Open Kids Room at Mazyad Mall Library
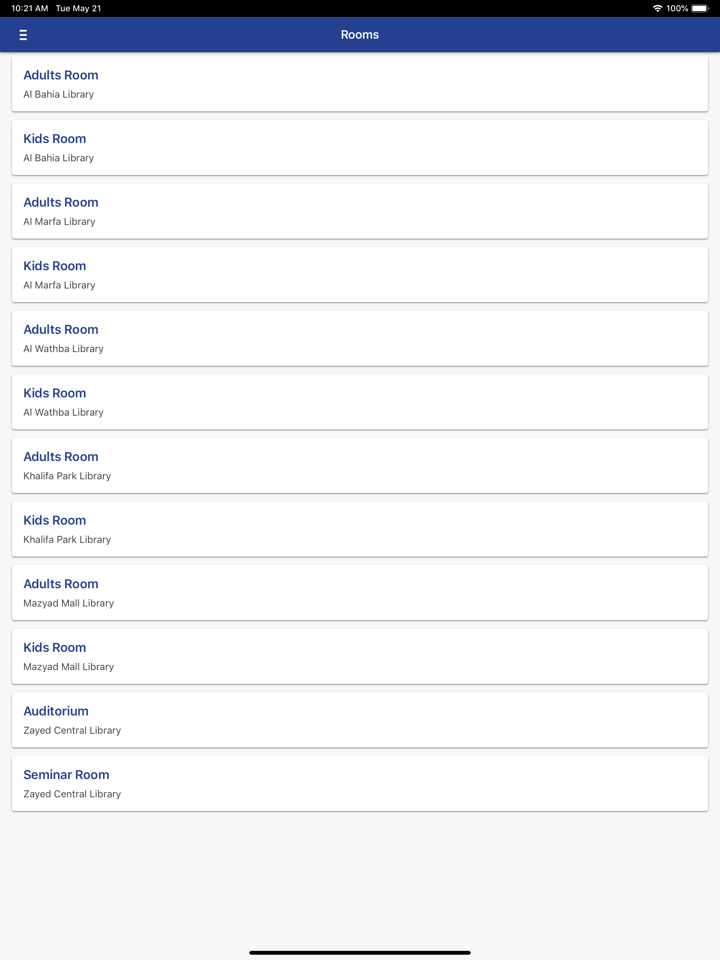The height and width of the screenshot is (960, 720). [x=360, y=656]
